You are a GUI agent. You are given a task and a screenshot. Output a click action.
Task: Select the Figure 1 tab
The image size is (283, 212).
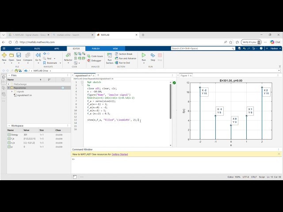pyautogui.click(x=185, y=76)
